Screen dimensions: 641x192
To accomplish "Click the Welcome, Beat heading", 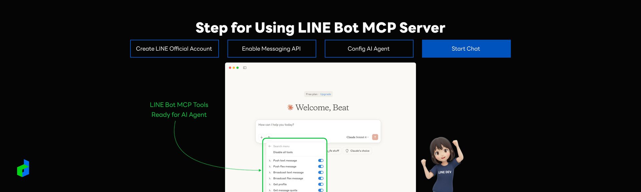I will coord(322,107).
